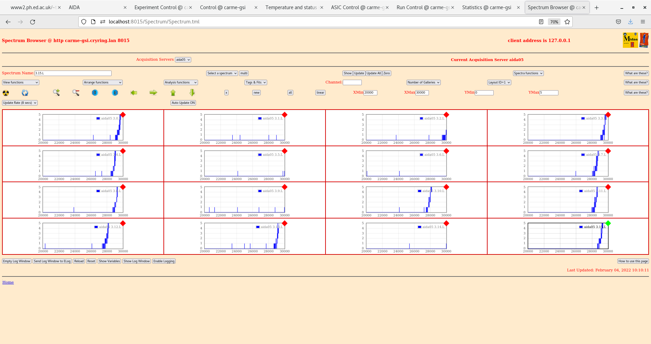Click the green down arrow icon
This screenshot has width=651, height=344.
point(192,93)
